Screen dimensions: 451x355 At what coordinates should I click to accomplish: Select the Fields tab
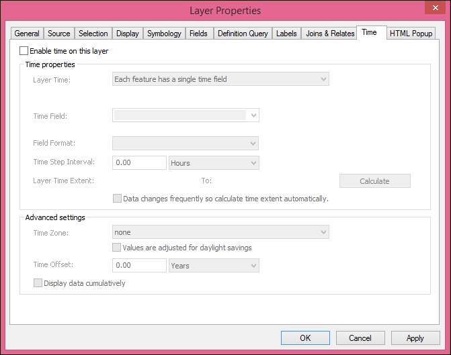pos(198,34)
